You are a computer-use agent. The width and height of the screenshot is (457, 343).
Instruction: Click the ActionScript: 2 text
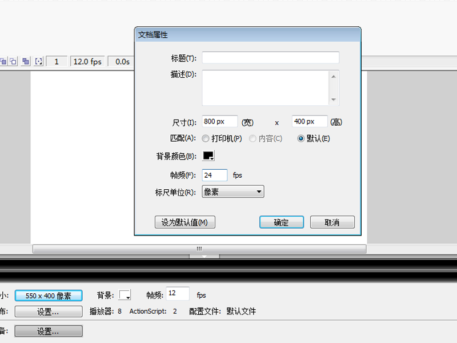point(153,311)
